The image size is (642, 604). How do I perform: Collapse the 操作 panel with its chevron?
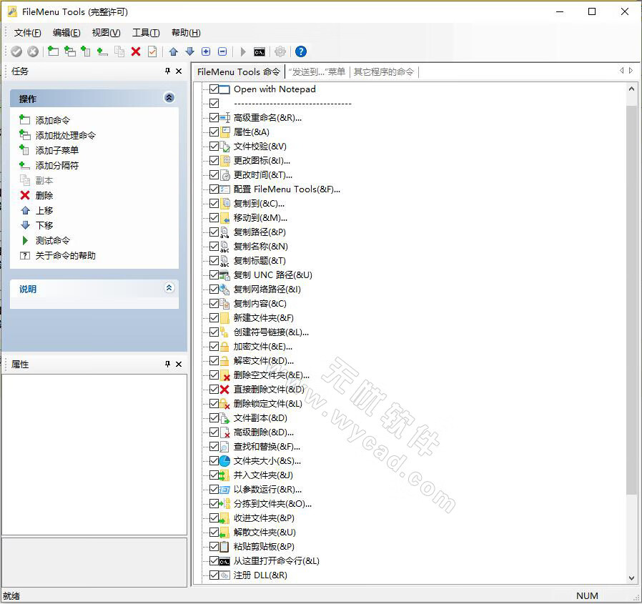coord(169,98)
